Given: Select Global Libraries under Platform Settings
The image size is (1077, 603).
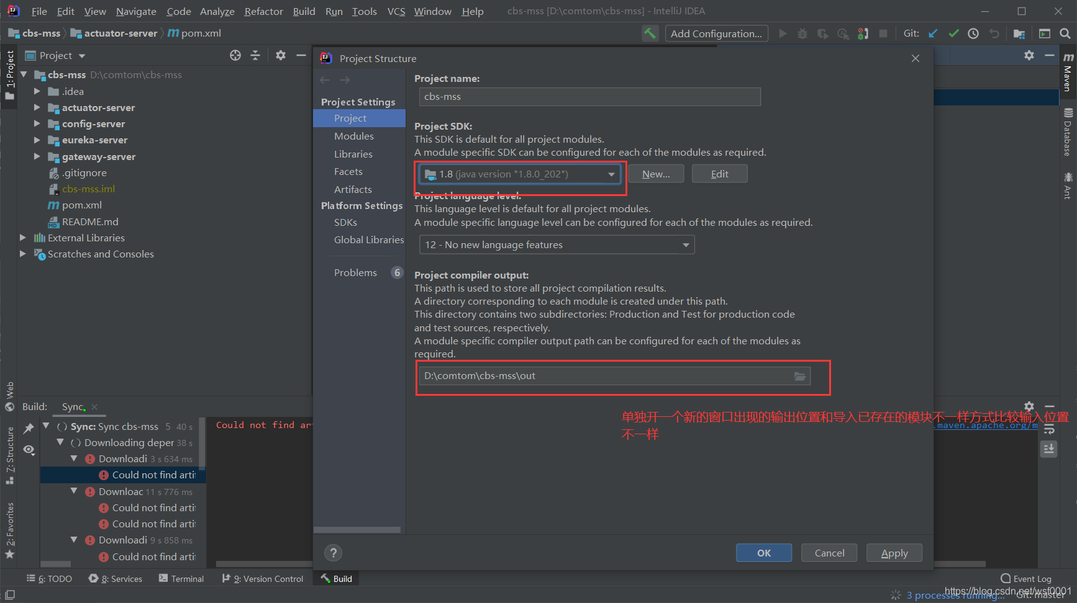Looking at the screenshot, I should (x=369, y=239).
